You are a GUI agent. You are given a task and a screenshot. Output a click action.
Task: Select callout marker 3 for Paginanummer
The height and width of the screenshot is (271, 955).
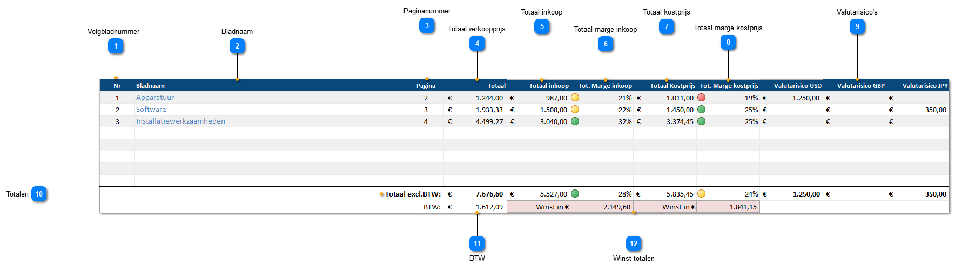[427, 26]
